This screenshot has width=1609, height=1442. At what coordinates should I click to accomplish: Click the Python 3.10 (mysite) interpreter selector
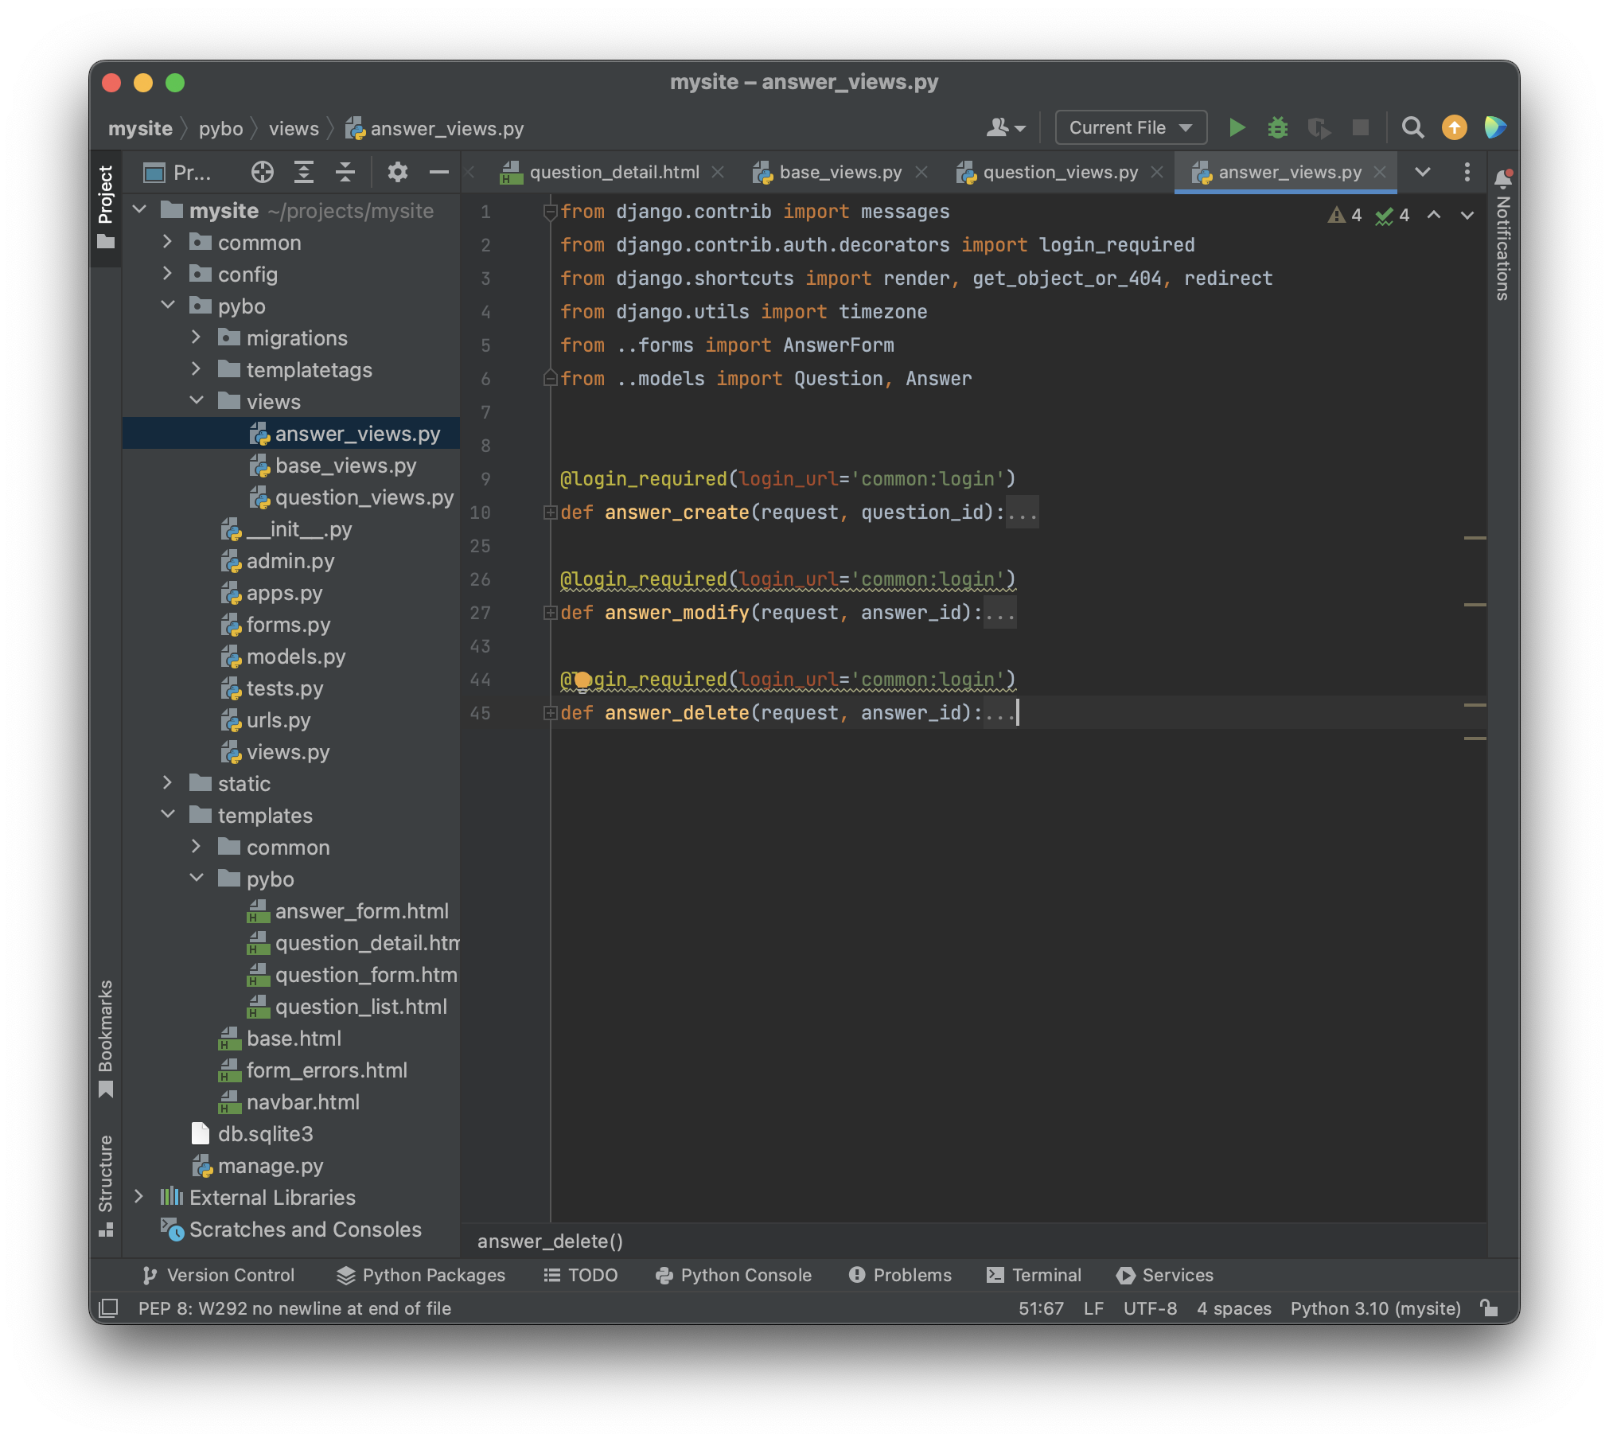point(1375,1308)
